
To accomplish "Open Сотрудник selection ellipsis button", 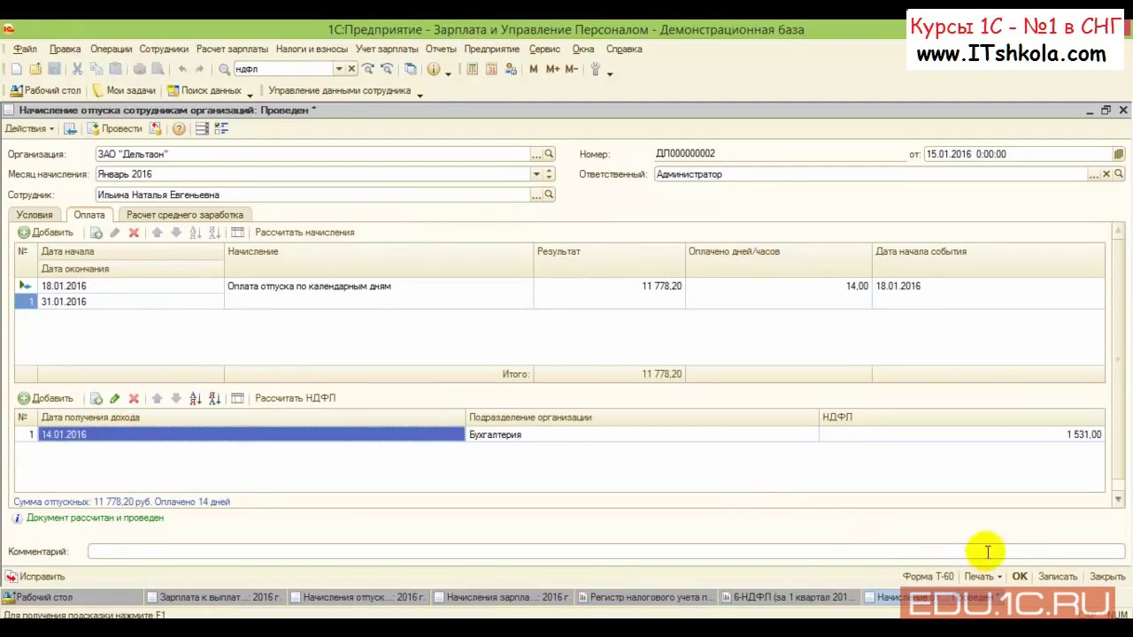I will (536, 195).
